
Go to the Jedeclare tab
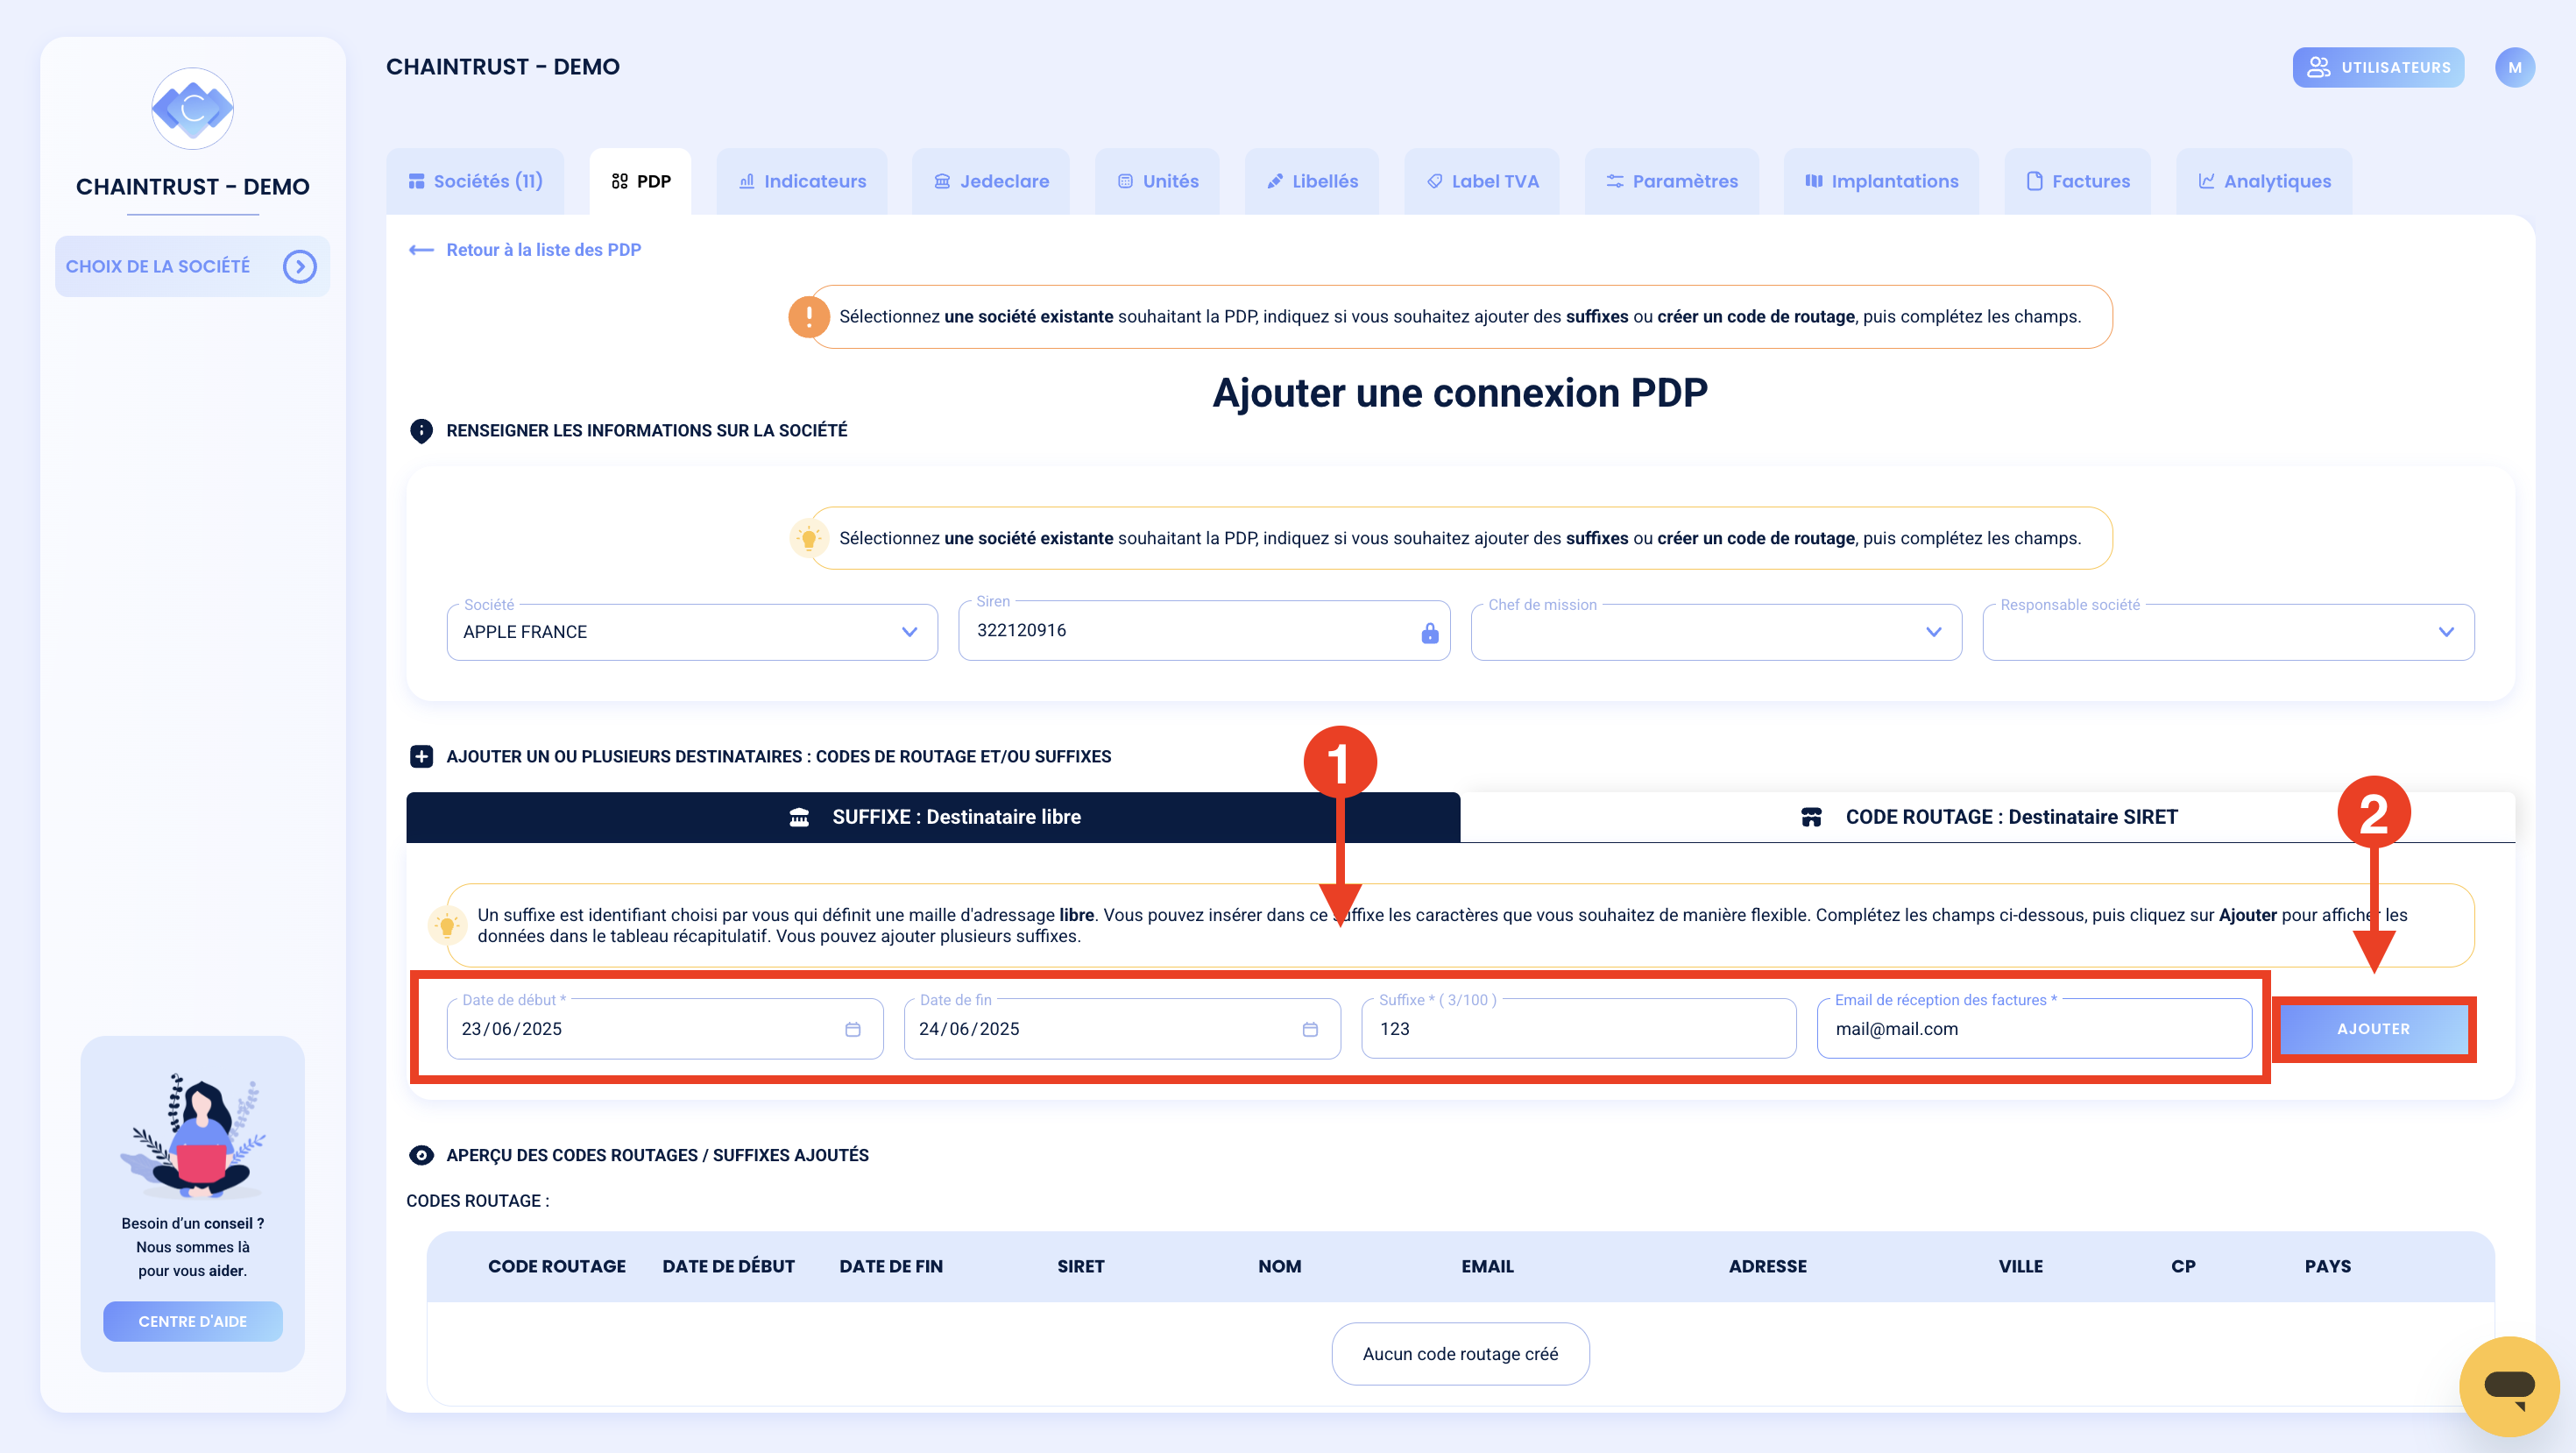[x=991, y=181]
